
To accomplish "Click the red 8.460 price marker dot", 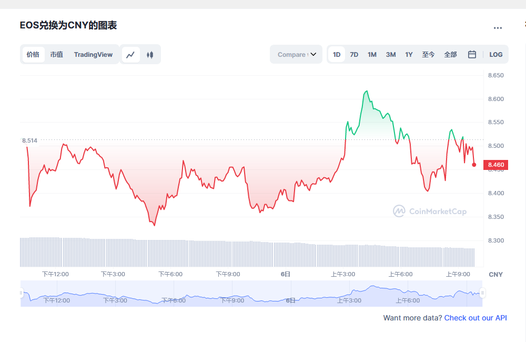I will coord(473,165).
